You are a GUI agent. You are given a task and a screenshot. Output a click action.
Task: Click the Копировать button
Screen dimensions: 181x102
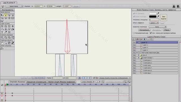pyautogui.click(x=144, y=30)
